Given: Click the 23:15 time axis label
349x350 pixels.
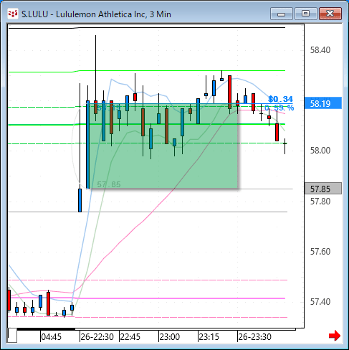Looking at the screenshot, I should [x=209, y=337].
